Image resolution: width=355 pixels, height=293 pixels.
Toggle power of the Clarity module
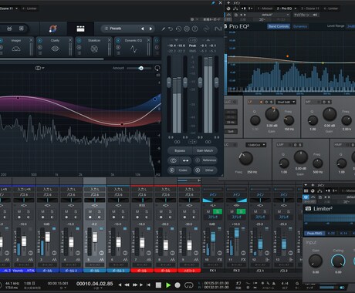40,41
